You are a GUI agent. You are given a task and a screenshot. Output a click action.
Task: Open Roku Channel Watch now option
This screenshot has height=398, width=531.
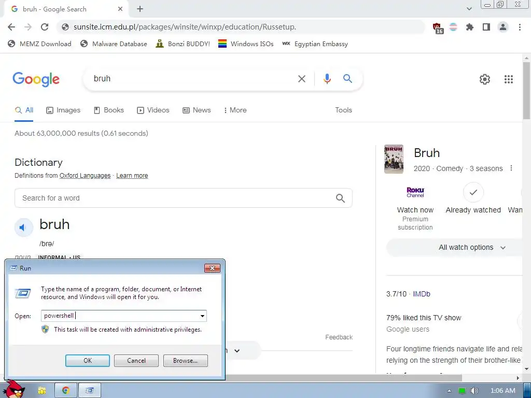tap(415, 207)
